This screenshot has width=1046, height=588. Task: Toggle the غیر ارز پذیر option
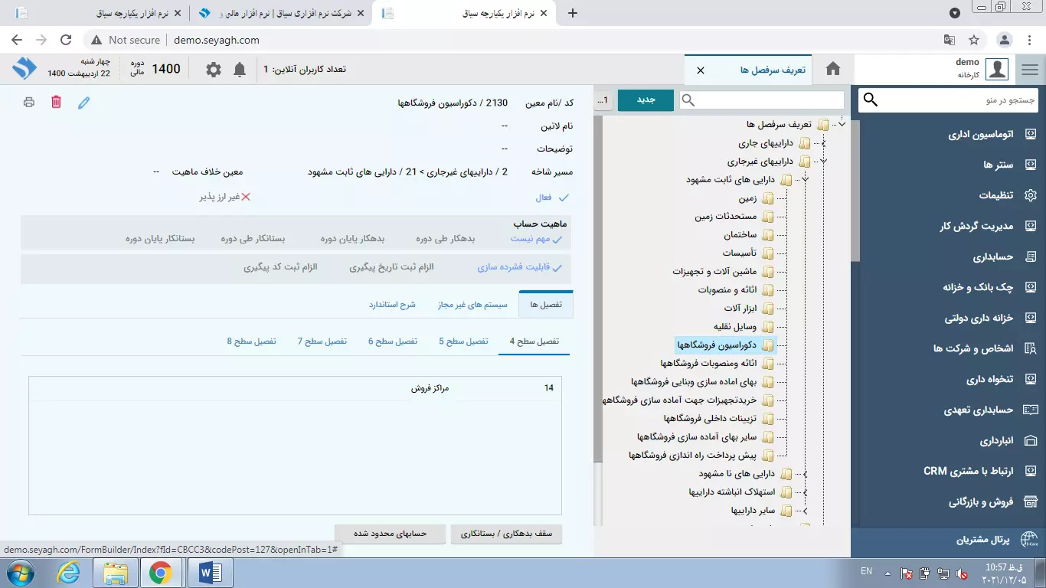pyautogui.click(x=246, y=198)
